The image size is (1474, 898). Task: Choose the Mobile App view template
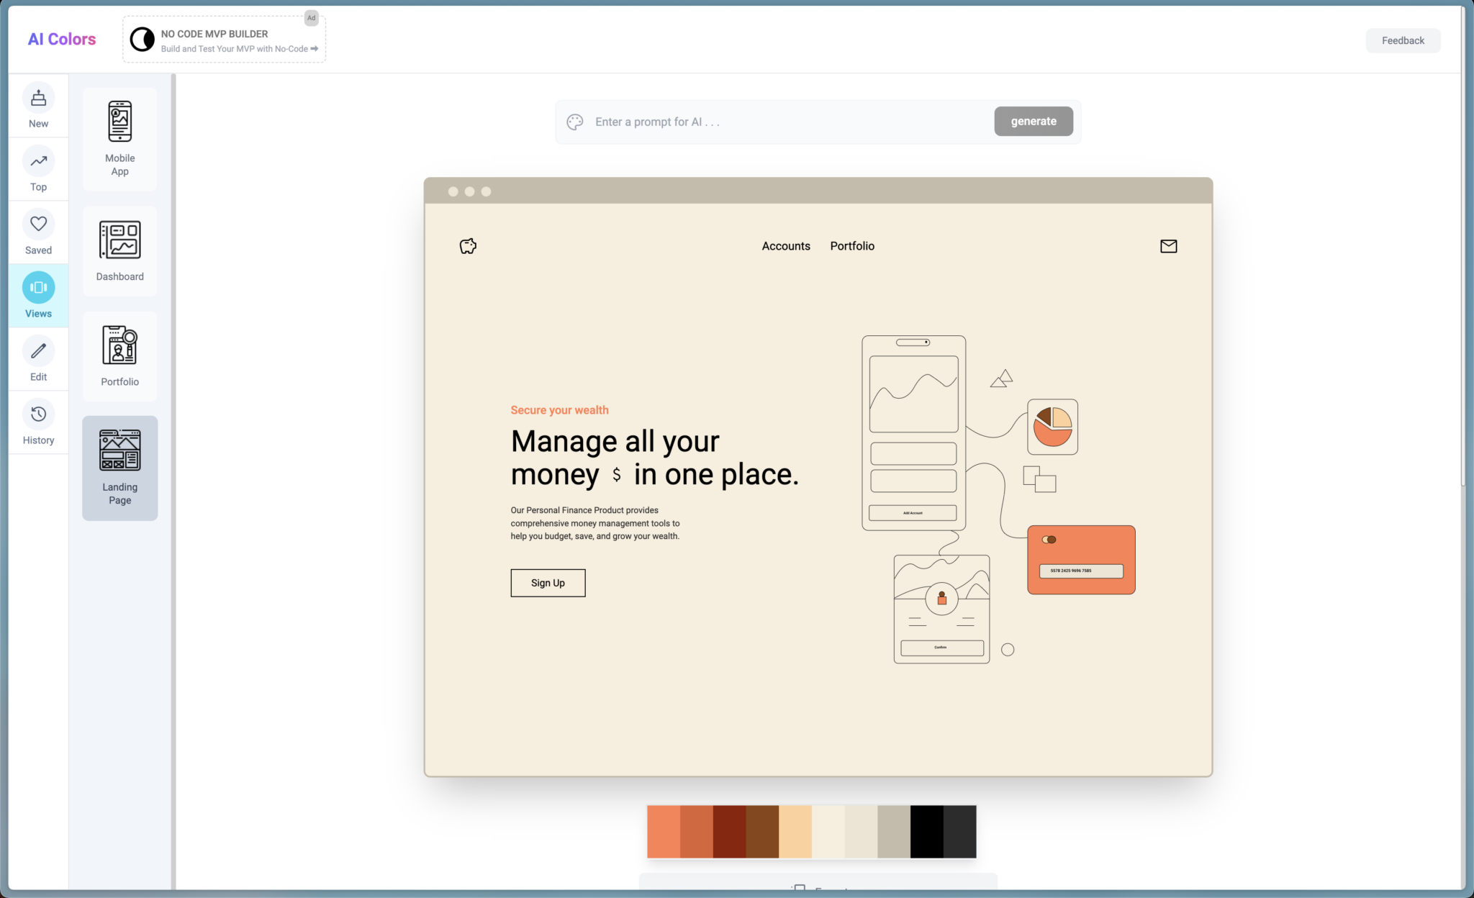pyautogui.click(x=119, y=139)
